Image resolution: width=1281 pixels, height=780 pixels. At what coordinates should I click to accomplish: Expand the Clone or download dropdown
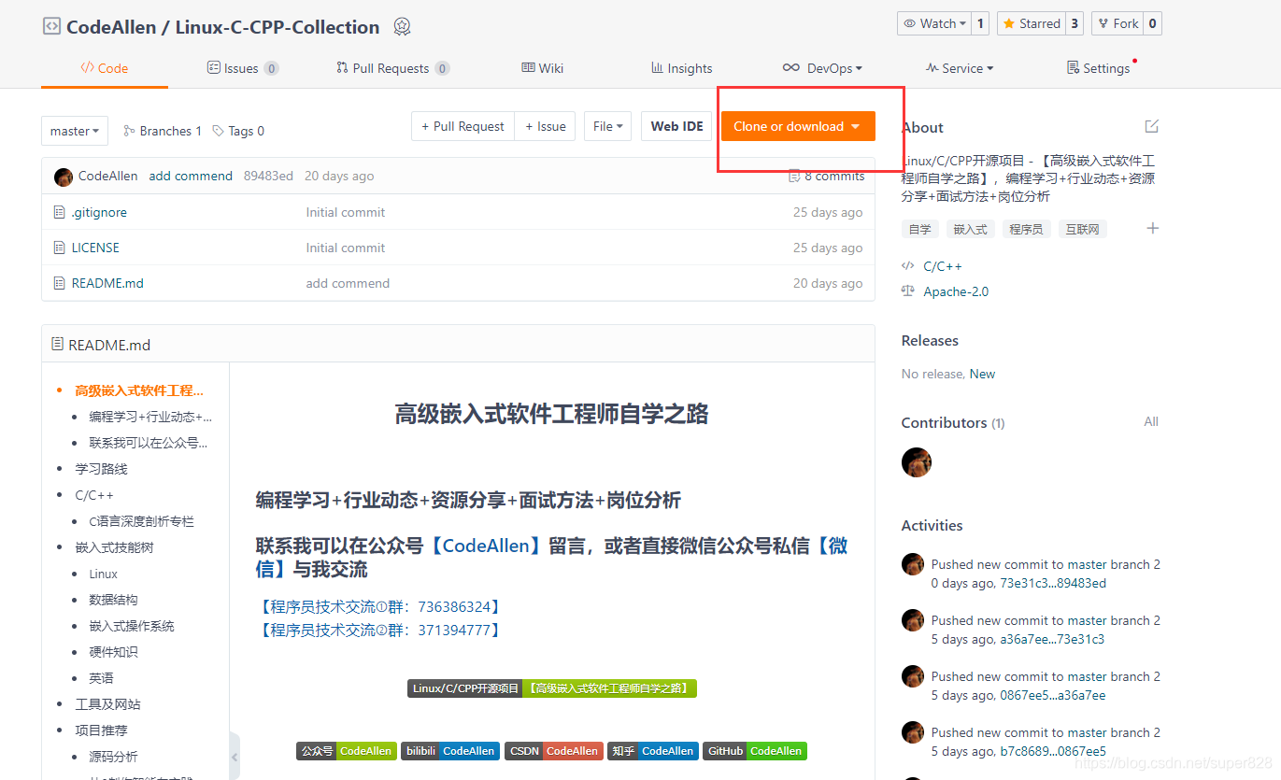[798, 126]
